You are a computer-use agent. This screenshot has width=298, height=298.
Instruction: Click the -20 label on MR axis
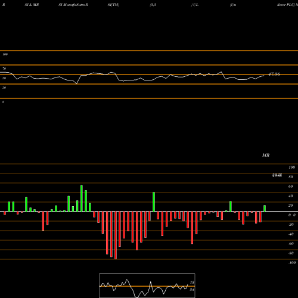tap(291, 225)
